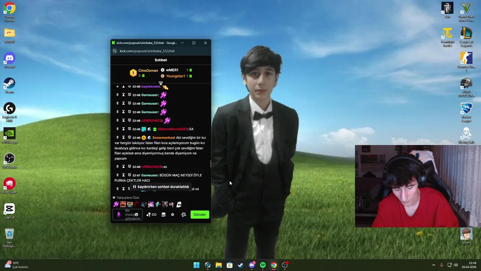Open the Lycans desktop icon
The image size is (481, 271).
pyautogui.click(x=466, y=236)
